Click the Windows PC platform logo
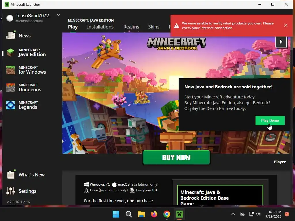 [86, 184]
